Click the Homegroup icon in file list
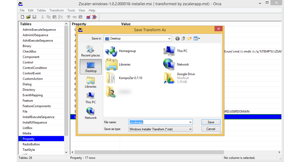284x162 pixels. (111, 51)
